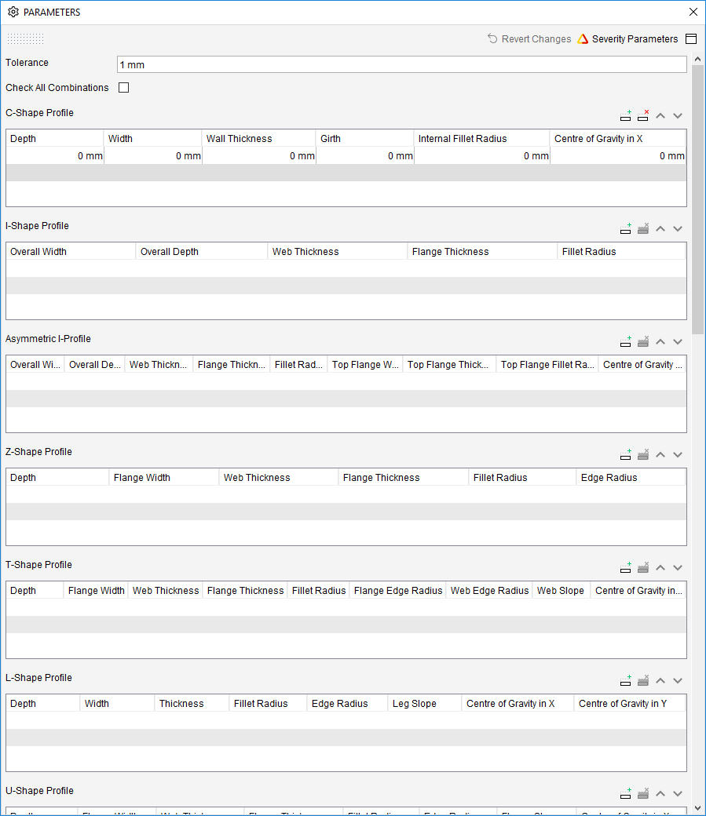Add a row to C-Shape Profile table
Viewport: 706px width, 816px height.
(x=626, y=115)
